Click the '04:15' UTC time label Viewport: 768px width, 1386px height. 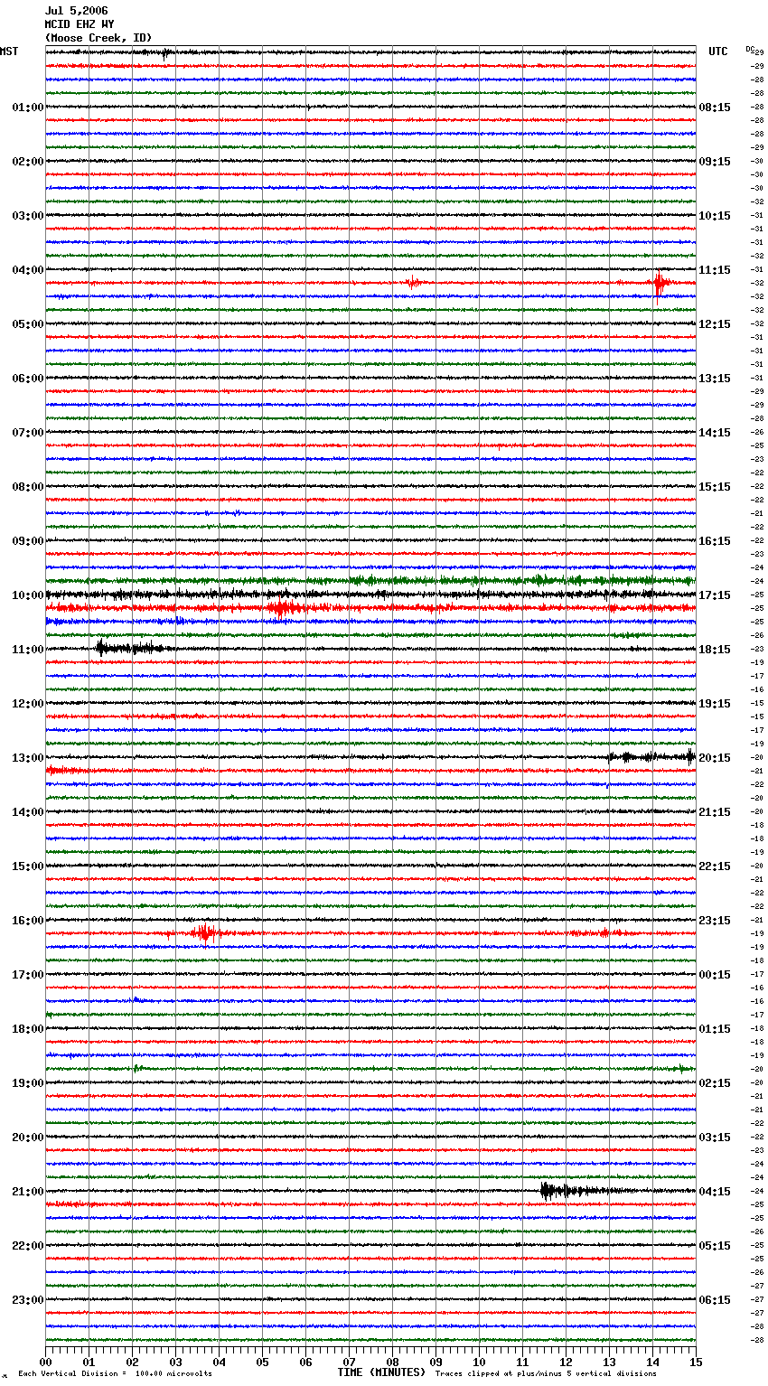pos(715,1192)
